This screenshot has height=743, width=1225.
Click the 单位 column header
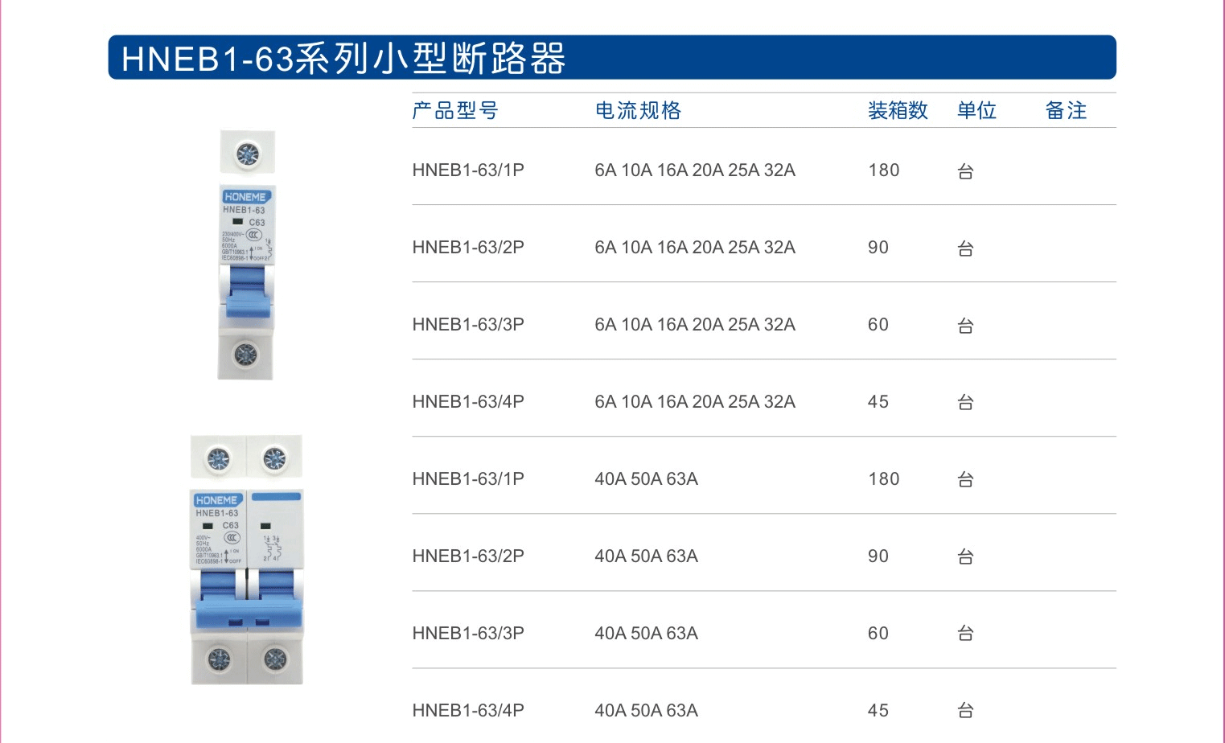coord(976,110)
